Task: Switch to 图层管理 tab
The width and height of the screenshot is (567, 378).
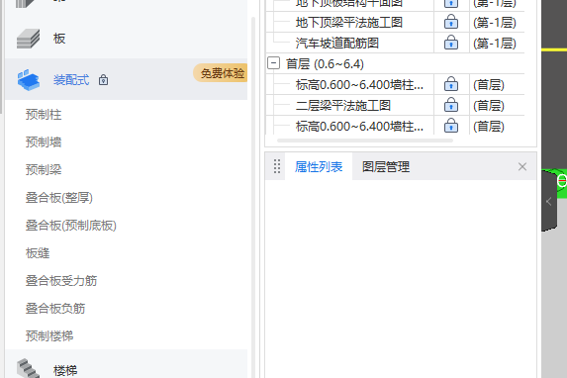Action: pos(386,167)
